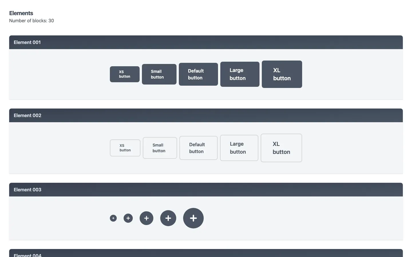Click the second-largest circular plus icon button
The height and width of the screenshot is (257, 412).
pyautogui.click(x=168, y=218)
